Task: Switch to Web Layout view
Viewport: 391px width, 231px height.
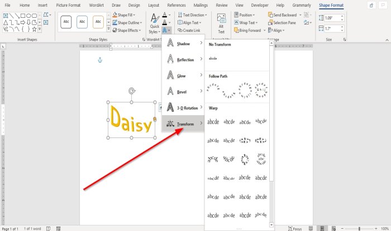Action: (x=333, y=229)
